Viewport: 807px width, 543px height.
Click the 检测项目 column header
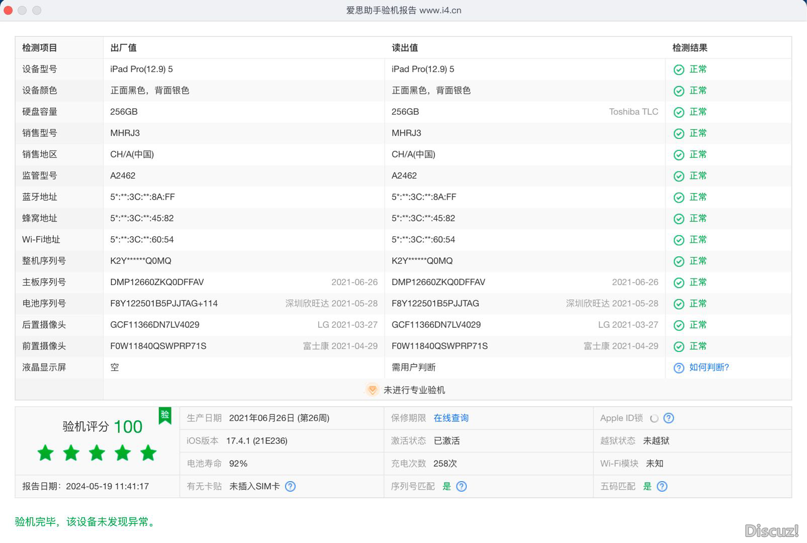[40, 48]
